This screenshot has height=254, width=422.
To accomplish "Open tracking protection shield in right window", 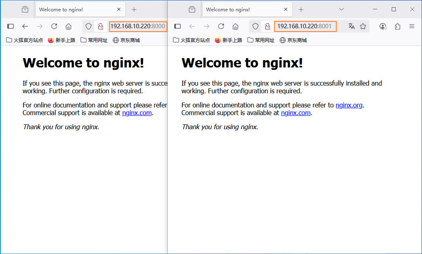I will point(255,26).
